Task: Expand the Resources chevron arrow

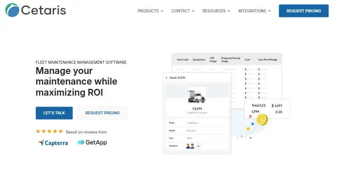Action: (x=229, y=11)
